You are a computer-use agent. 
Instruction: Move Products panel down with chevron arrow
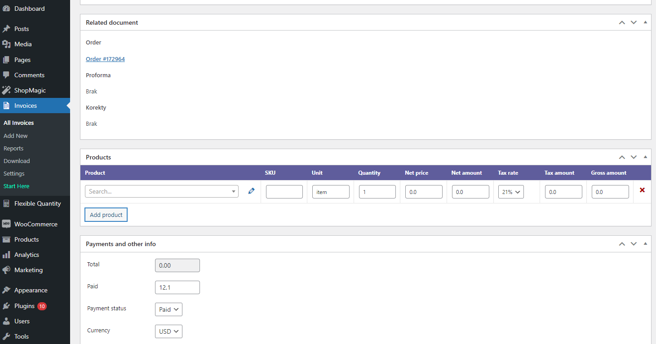click(x=634, y=157)
